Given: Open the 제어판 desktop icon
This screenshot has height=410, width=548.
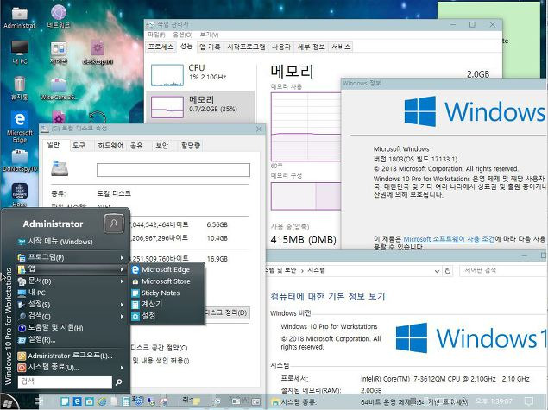Looking at the screenshot, I should (59, 53).
